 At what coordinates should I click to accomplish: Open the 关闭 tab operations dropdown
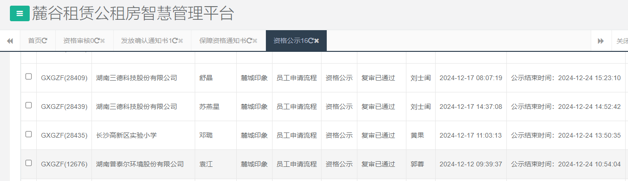pos(620,41)
